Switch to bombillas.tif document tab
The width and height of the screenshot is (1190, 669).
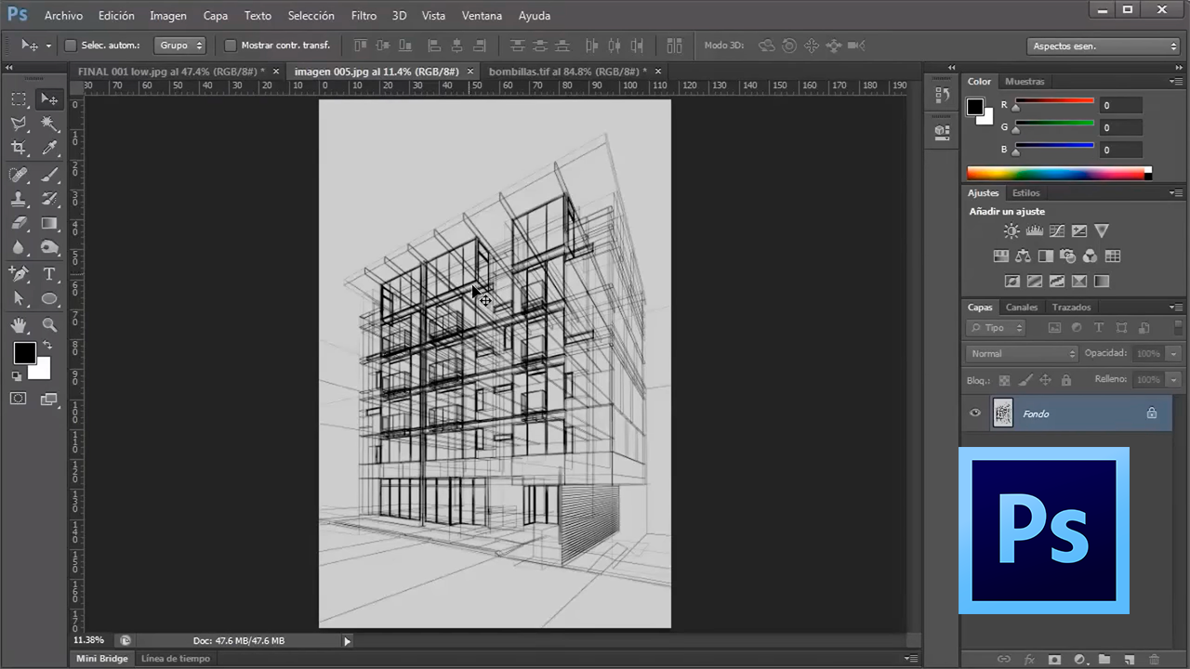point(567,72)
